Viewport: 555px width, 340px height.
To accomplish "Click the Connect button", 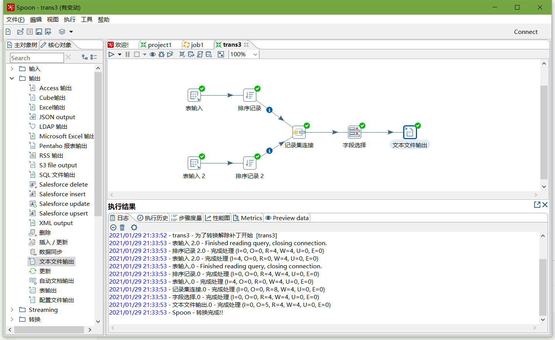I will (x=526, y=32).
